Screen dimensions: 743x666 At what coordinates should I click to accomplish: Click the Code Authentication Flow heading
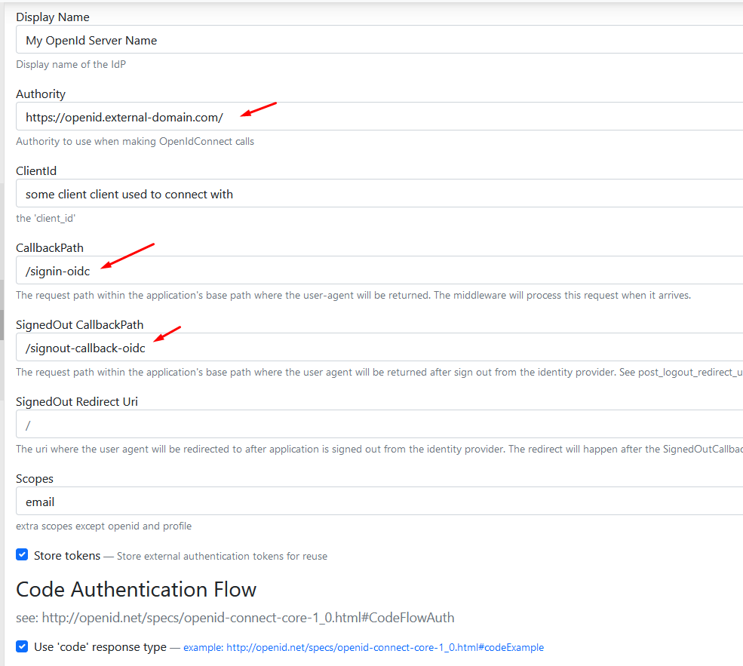[136, 589]
